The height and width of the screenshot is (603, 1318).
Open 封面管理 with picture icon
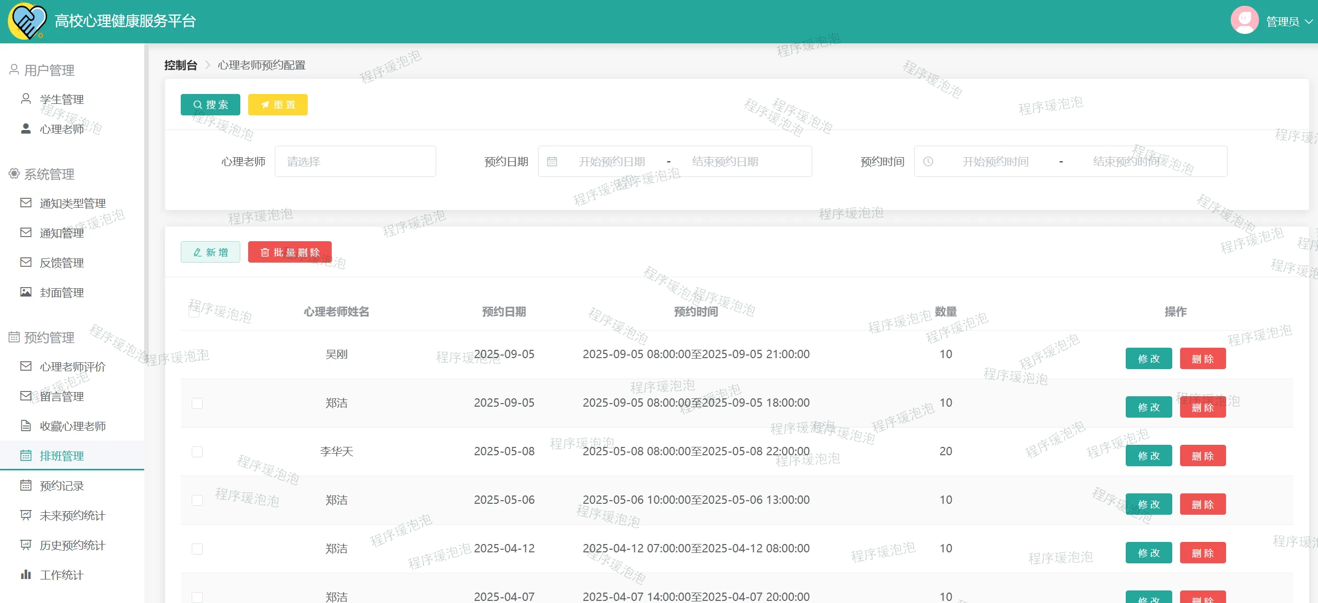coord(62,292)
